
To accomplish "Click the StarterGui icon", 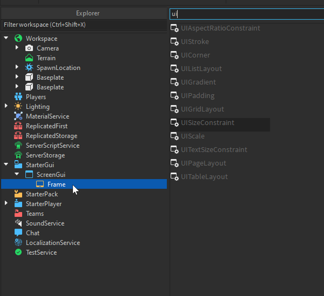I will pos(18,165).
